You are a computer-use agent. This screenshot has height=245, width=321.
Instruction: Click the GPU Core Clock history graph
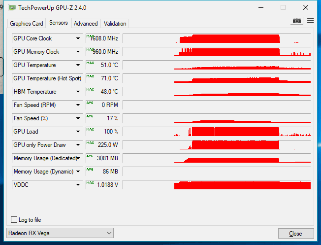click(217, 38)
